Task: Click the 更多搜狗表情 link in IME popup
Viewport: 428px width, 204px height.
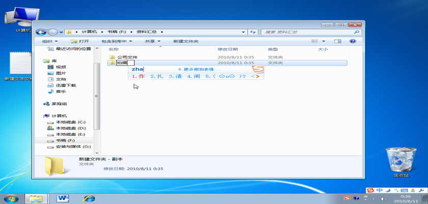Action: point(199,69)
